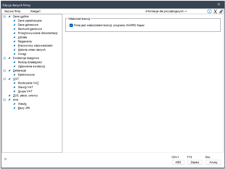
Task: Uncheck the WAPRO Kaper license owner checkbox
Action: pos(71,25)
